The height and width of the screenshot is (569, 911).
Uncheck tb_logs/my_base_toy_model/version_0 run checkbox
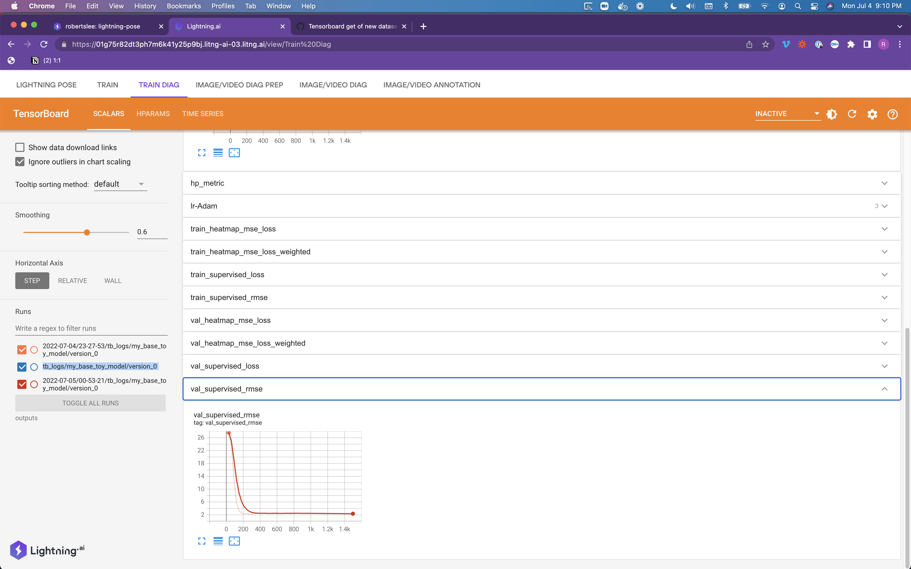[22, 367]
